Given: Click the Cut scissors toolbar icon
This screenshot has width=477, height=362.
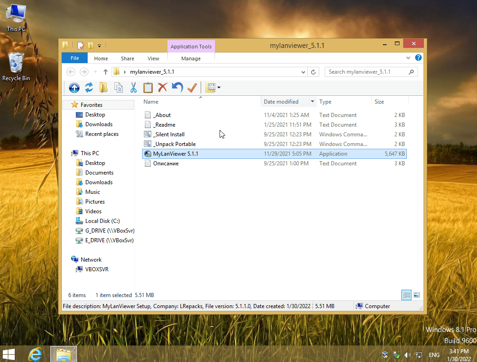Looking at the screenshot, I should [133, 88].
